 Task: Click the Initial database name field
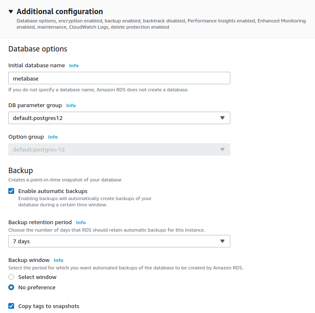coord(119,78)
